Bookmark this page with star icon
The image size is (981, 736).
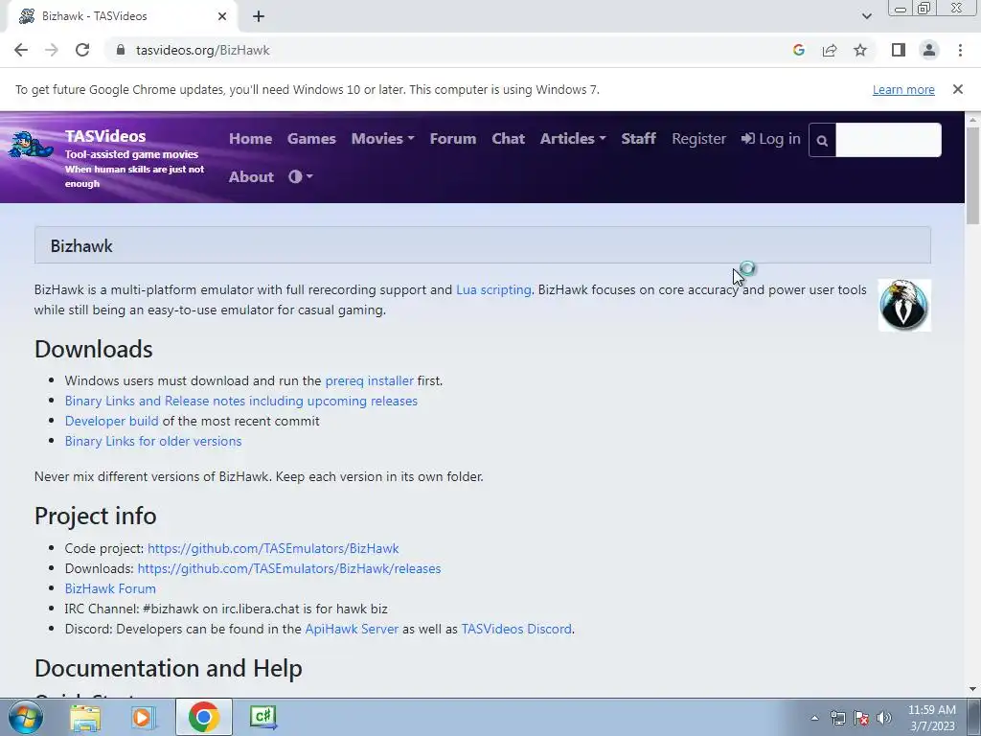860,50
